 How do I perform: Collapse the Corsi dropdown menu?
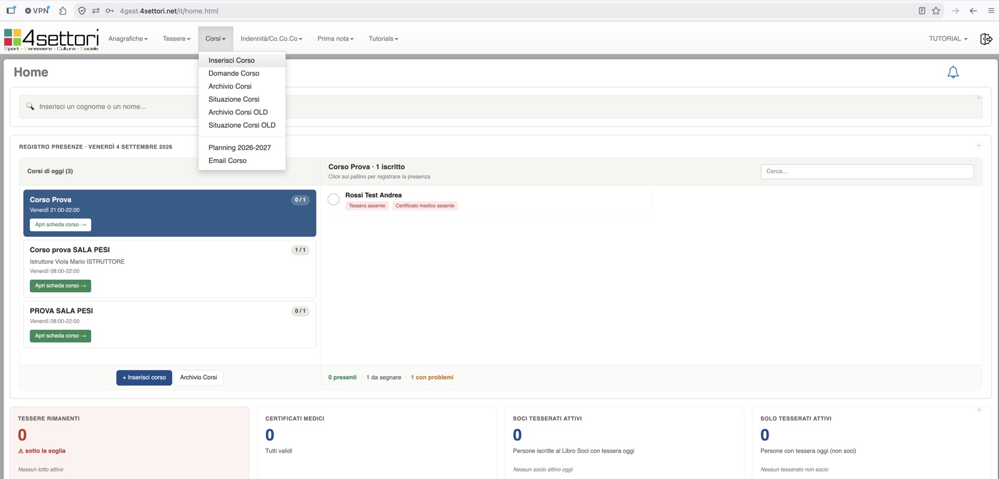point(215,39)
